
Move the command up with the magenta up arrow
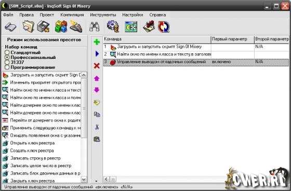(x=97, y=78)
